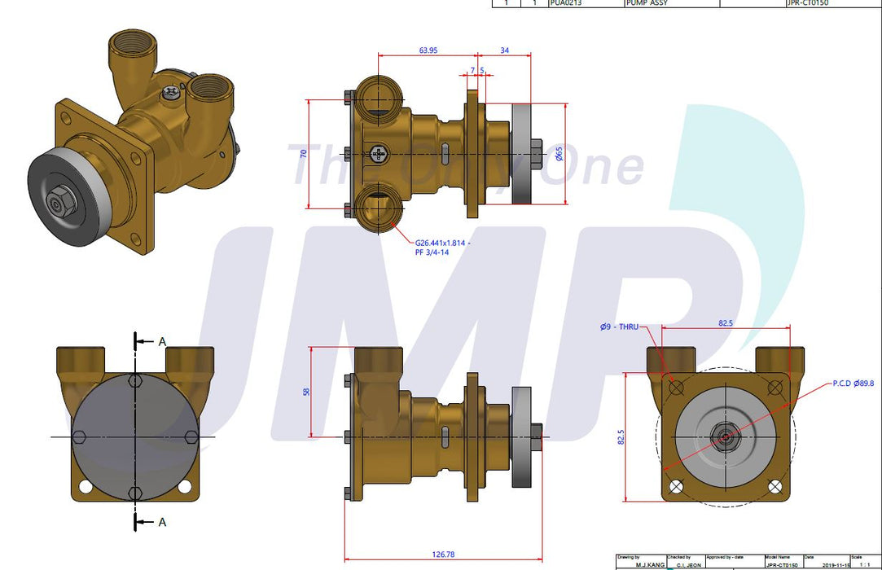This screenshot has height=570, width=882.
Task: Click the PUMP ASSY description cell
Action: [671, 3]
